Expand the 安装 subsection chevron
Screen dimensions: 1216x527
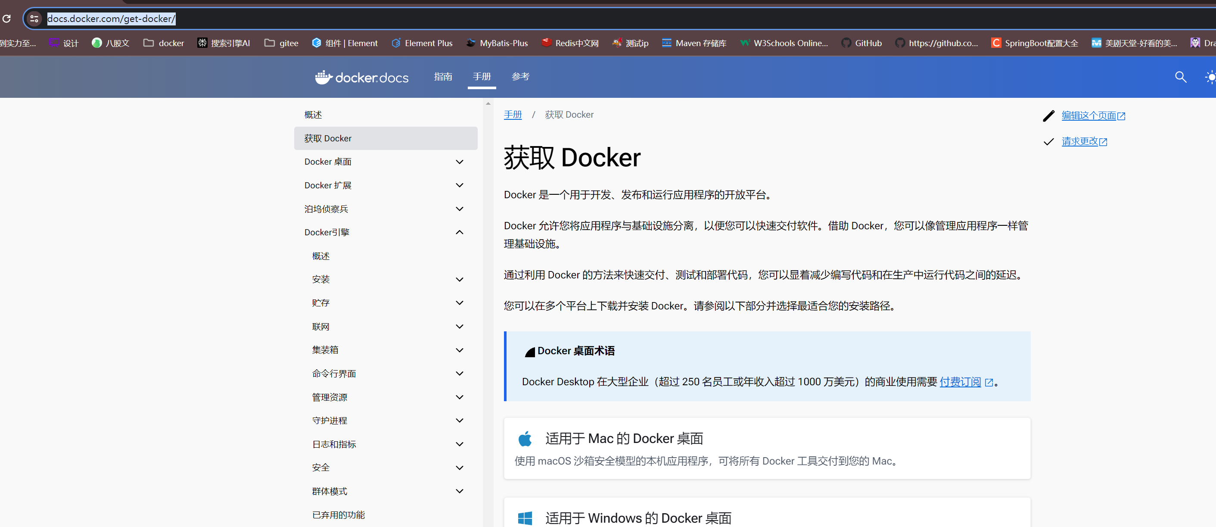tap(459, 280)
